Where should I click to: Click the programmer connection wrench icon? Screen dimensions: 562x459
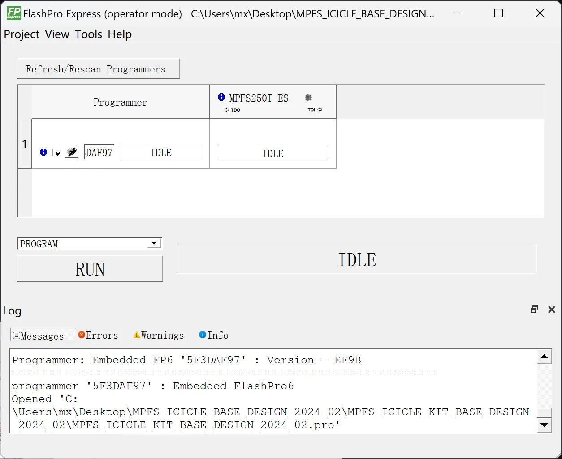point(72,152)
